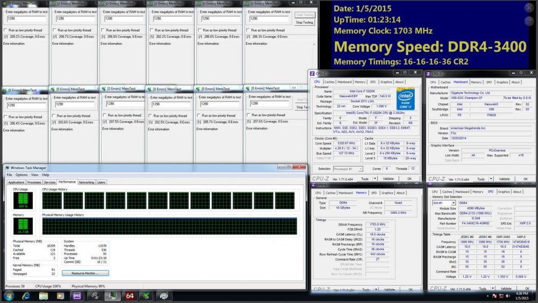
Task: Open Graphics tab in CPU-Z Mainboard window
Action: pyautogui.click(x=502, y=82)
